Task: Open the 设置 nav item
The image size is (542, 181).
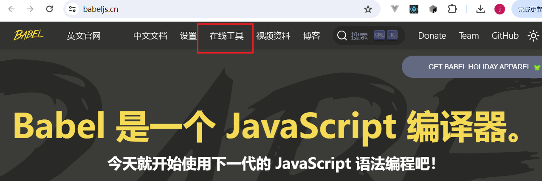Action: point(188,36)
